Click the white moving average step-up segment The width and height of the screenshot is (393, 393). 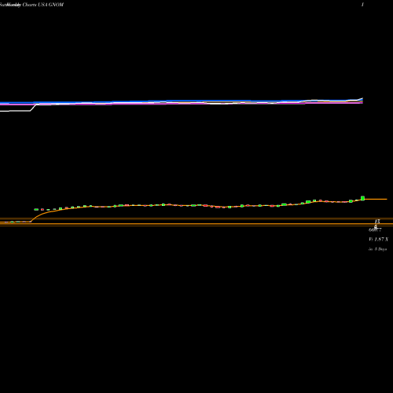coord(33,108)
